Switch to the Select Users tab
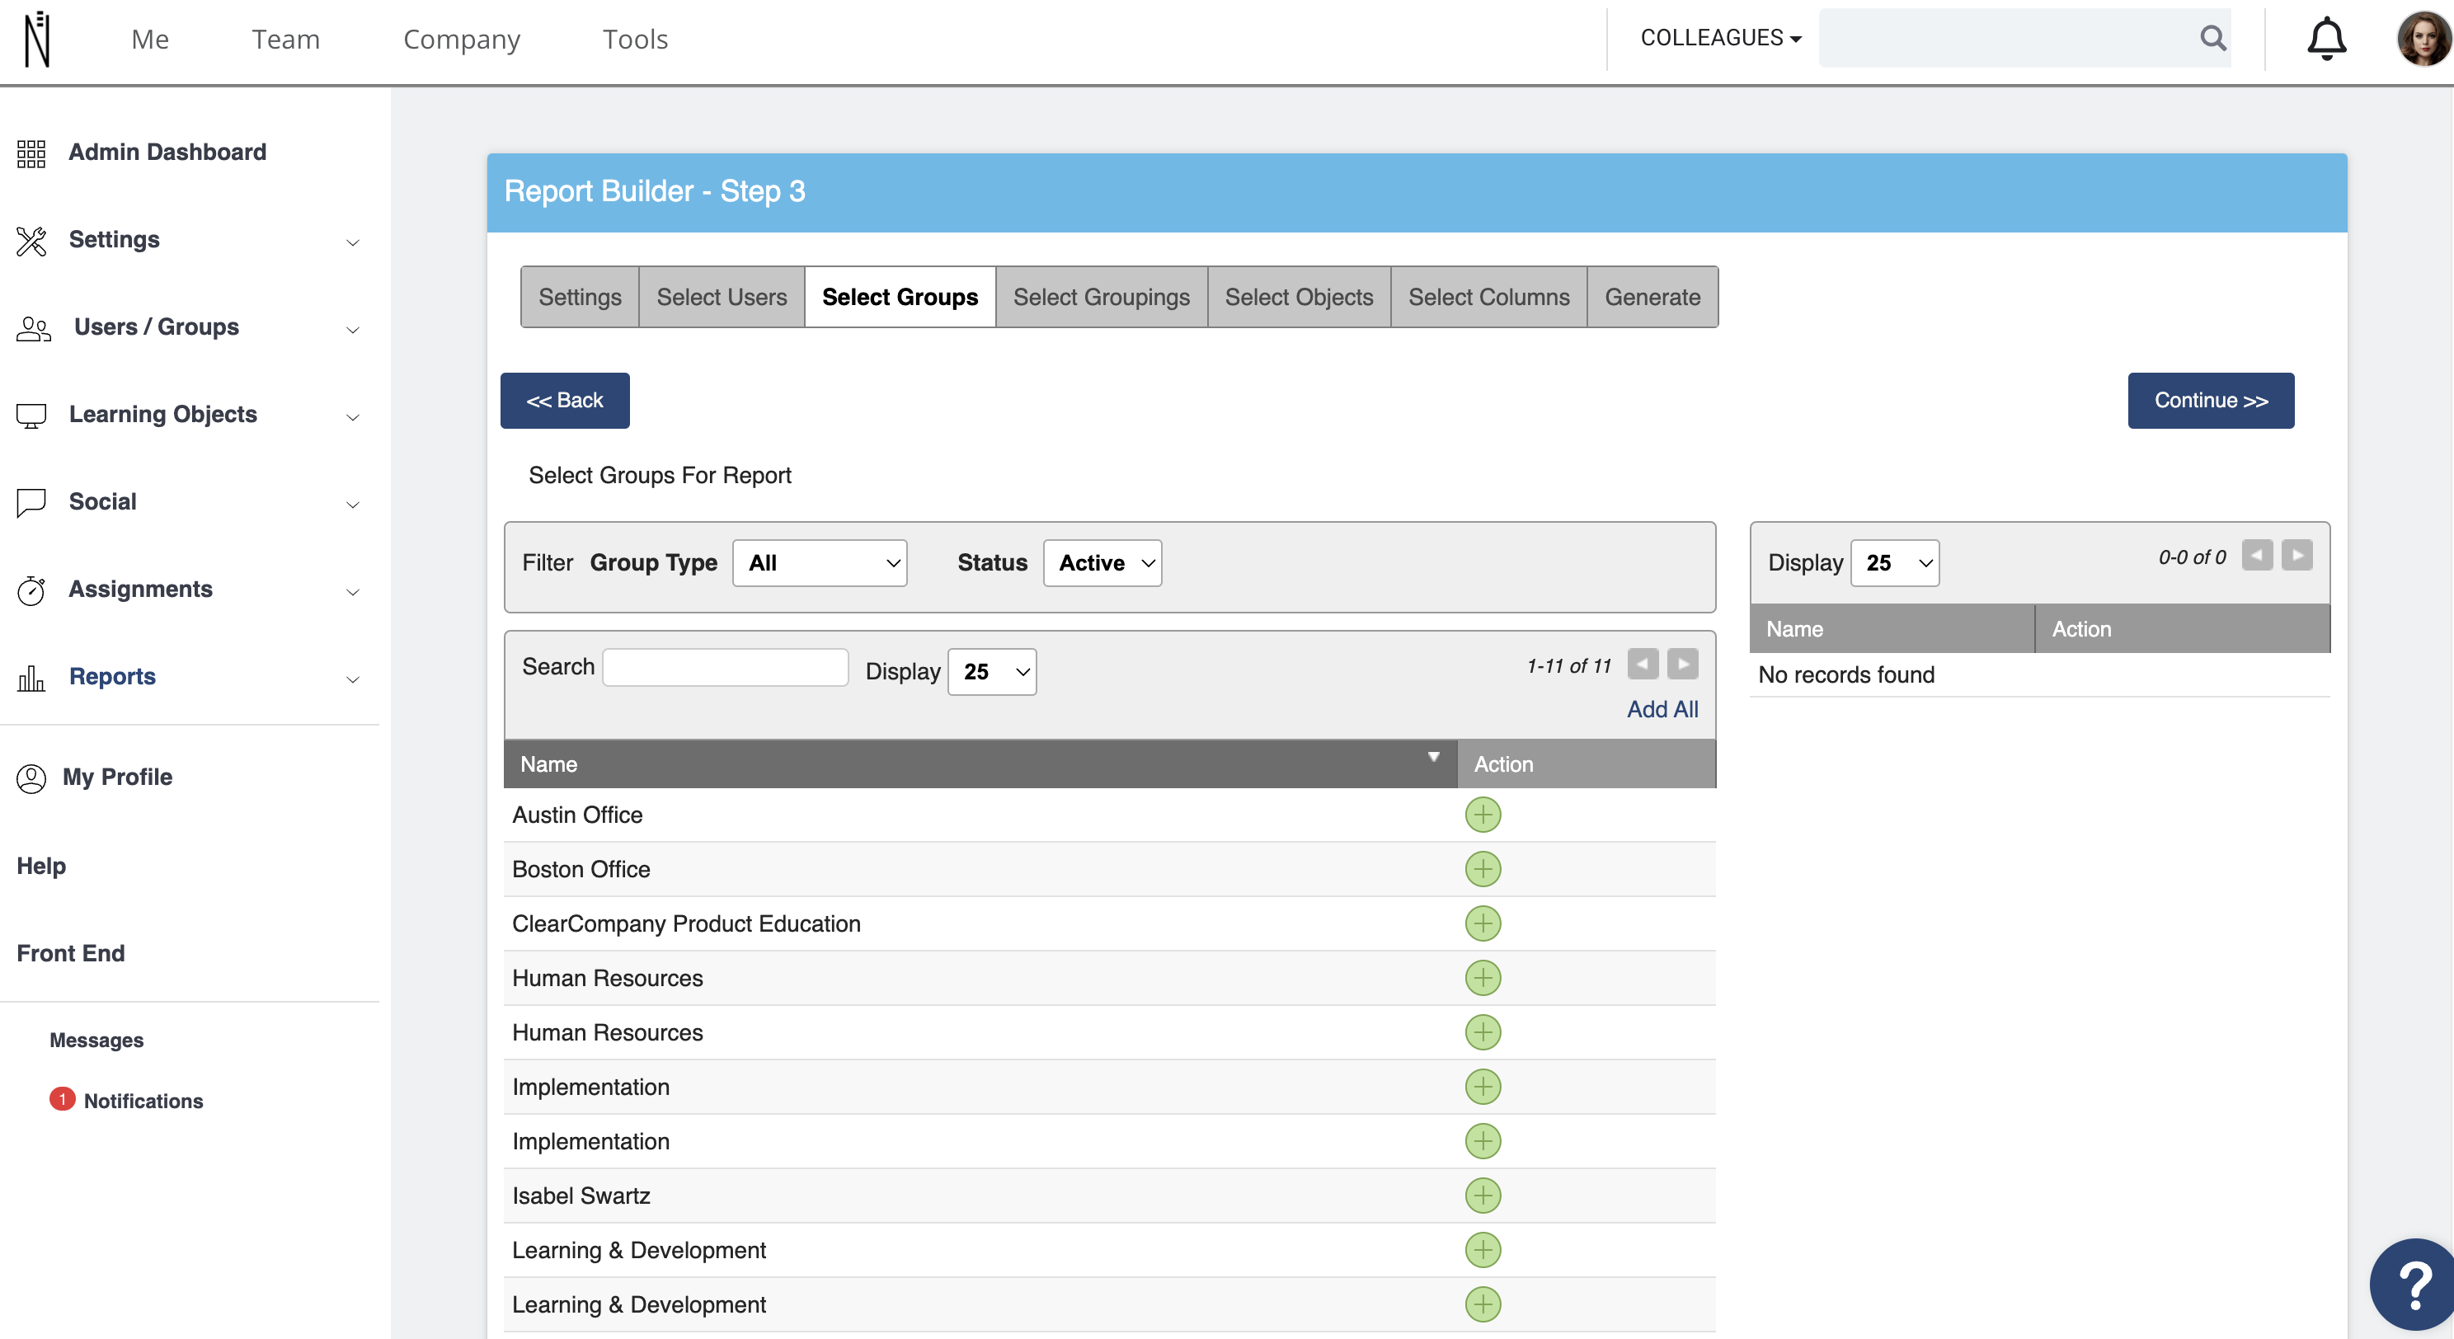 coord(722,297)
